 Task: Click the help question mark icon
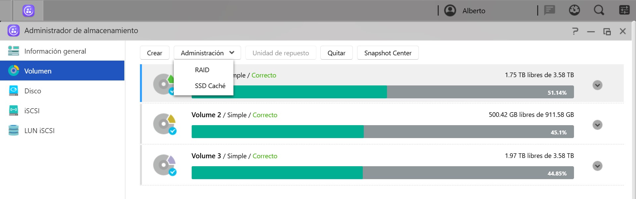coord(575,31)
